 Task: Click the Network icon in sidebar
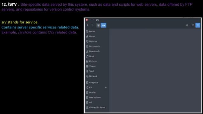pos(87,76)
